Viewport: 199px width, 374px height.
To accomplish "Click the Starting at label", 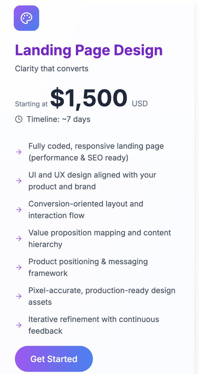I will coord(31,104).
